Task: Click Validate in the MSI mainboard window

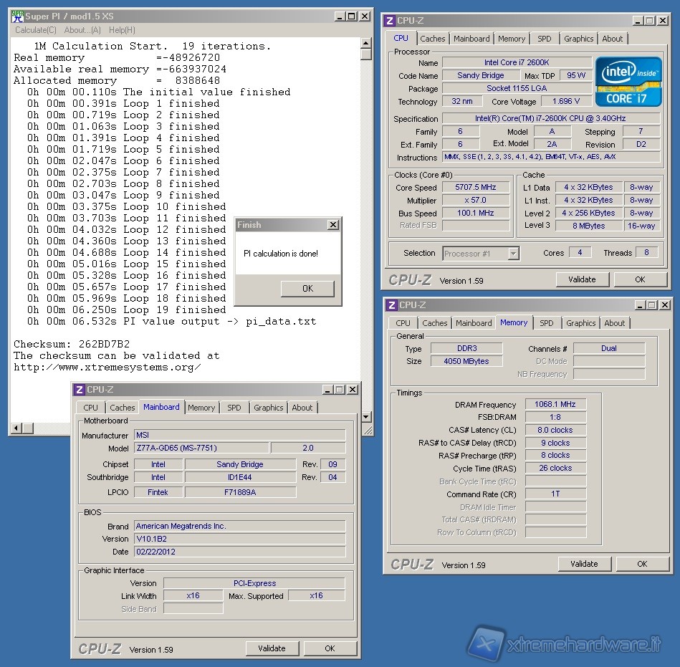Action: [x=272, y=648]
